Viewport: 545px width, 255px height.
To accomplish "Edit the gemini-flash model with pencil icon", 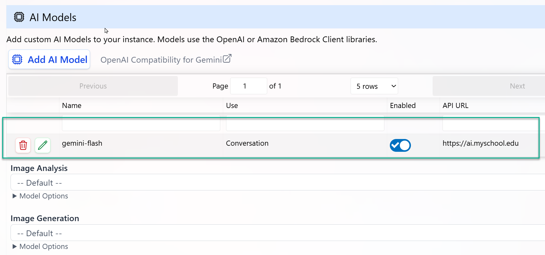I will coord(42,145).
